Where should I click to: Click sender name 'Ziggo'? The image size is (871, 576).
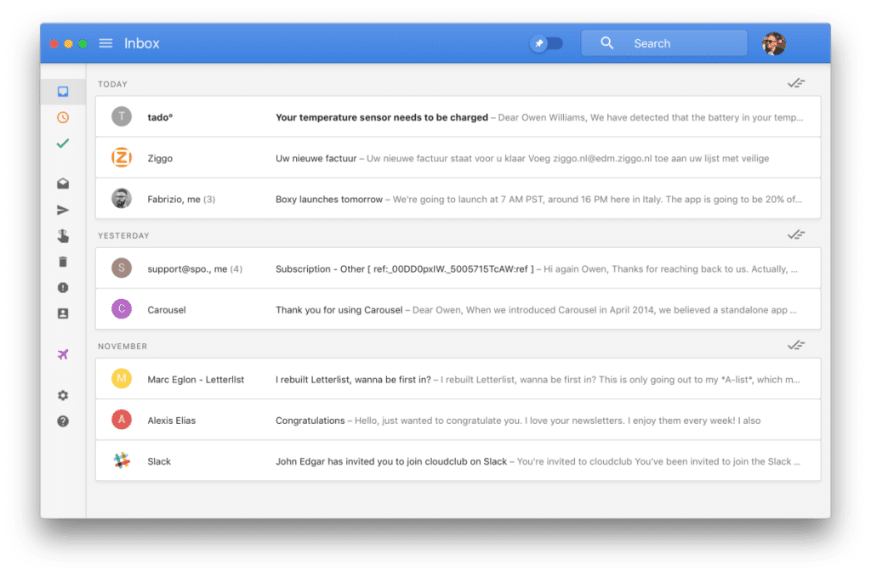(160, 158)
